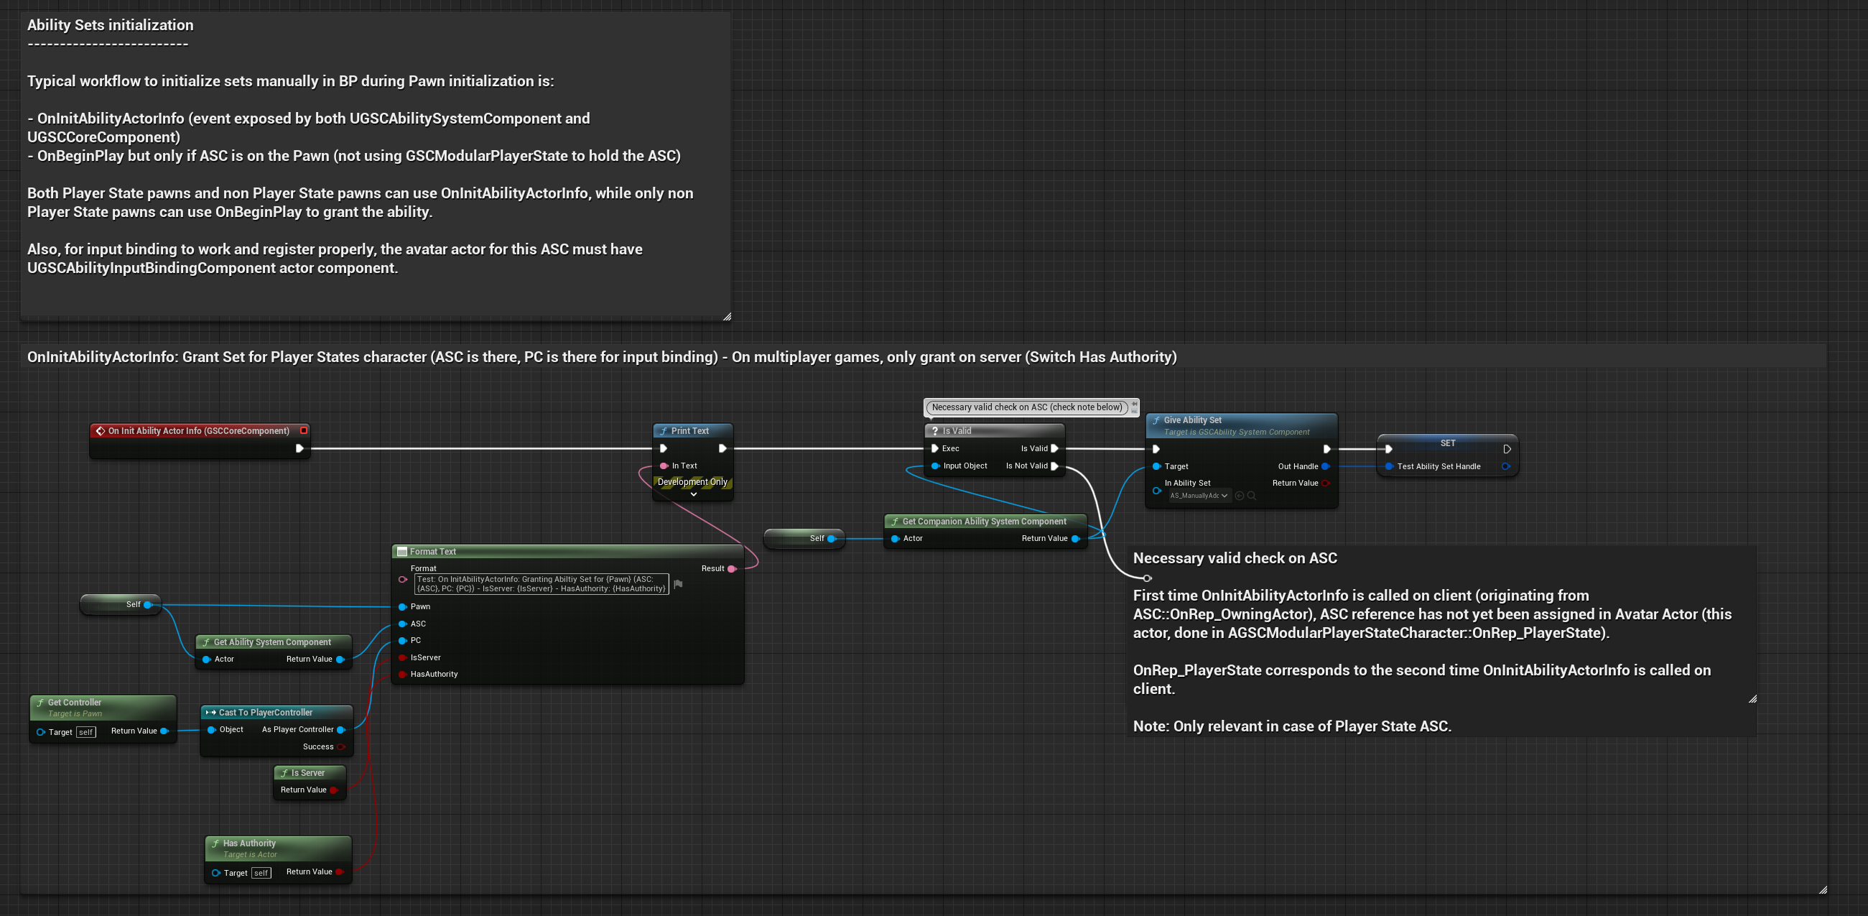
Task: Click the Pawn pin on Format Text
Action: pyautogui.click(x=402, y=606)
